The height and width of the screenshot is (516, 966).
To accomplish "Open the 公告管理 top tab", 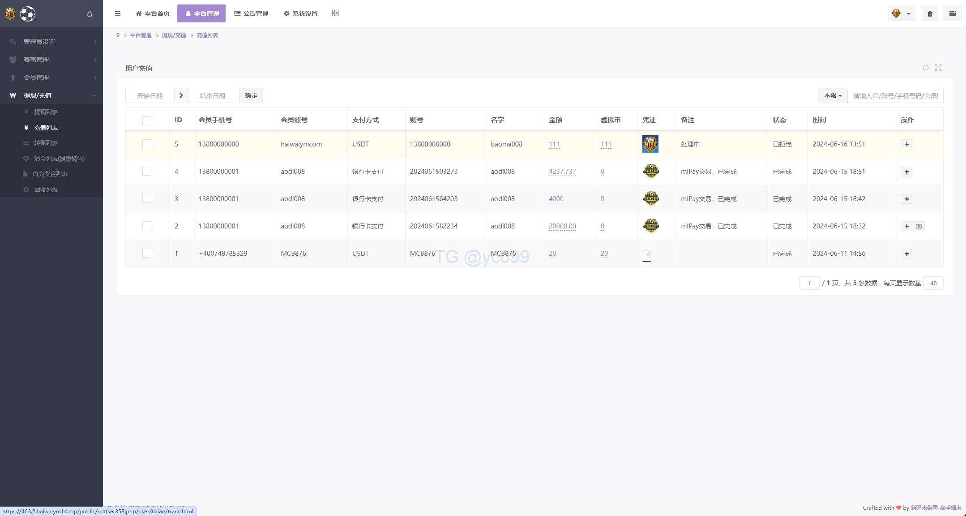I will click(x=251, y=13).
